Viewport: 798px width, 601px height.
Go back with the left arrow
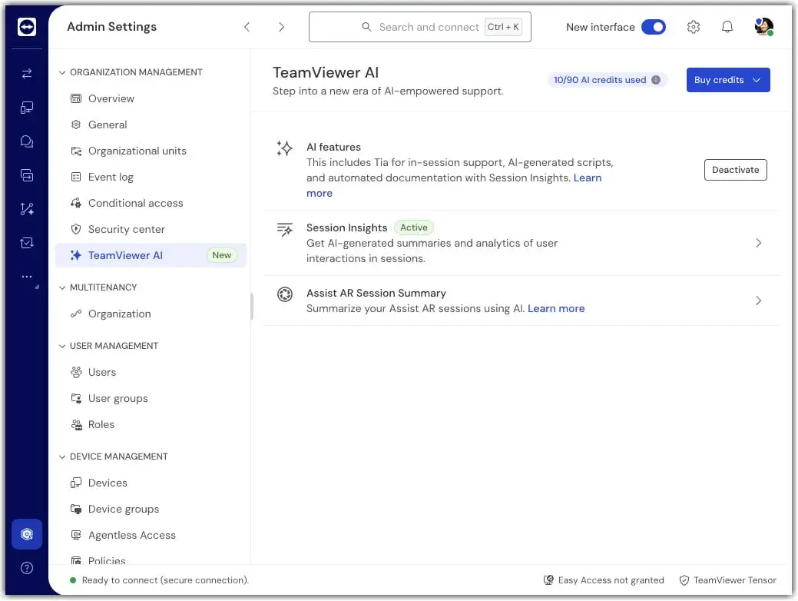point(247,27)
